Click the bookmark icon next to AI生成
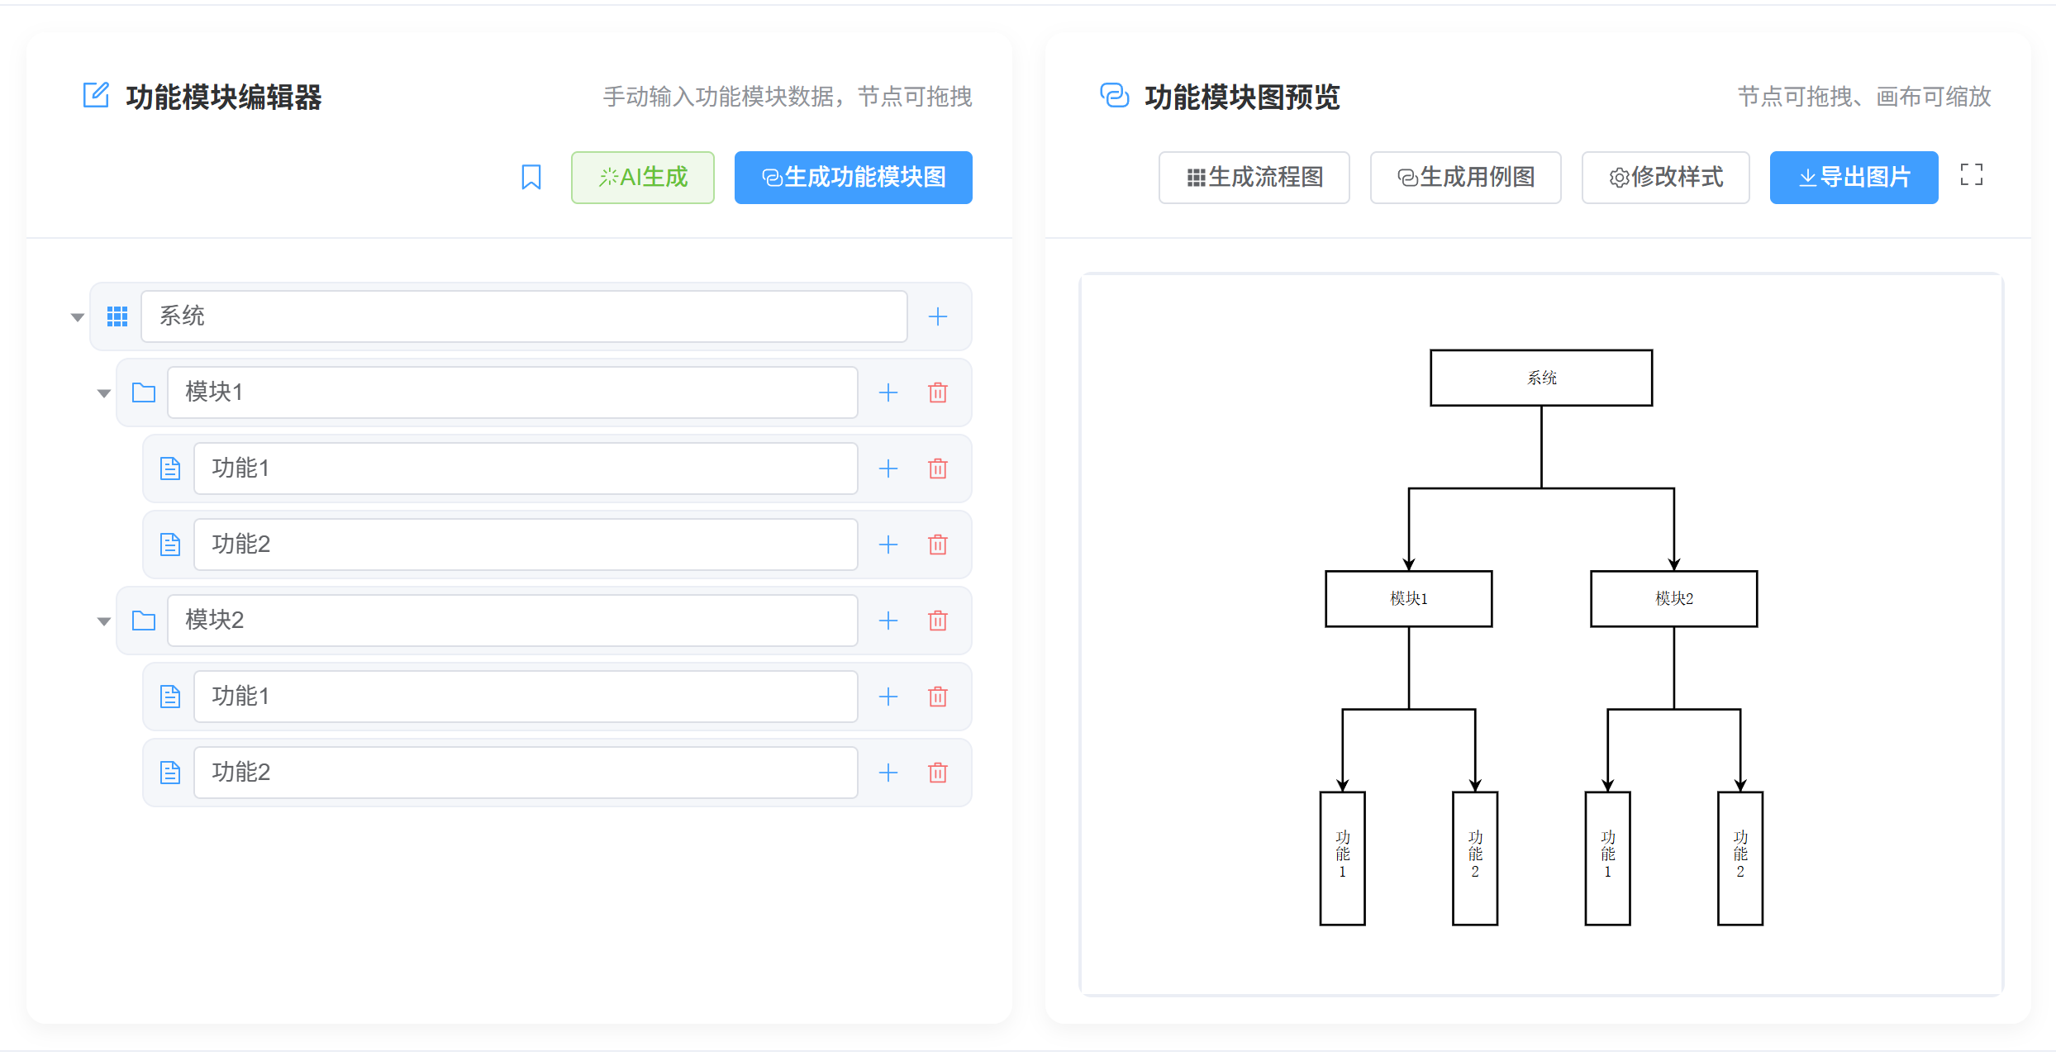Viewport: 2056px width, 1056px height. [531, 177]
